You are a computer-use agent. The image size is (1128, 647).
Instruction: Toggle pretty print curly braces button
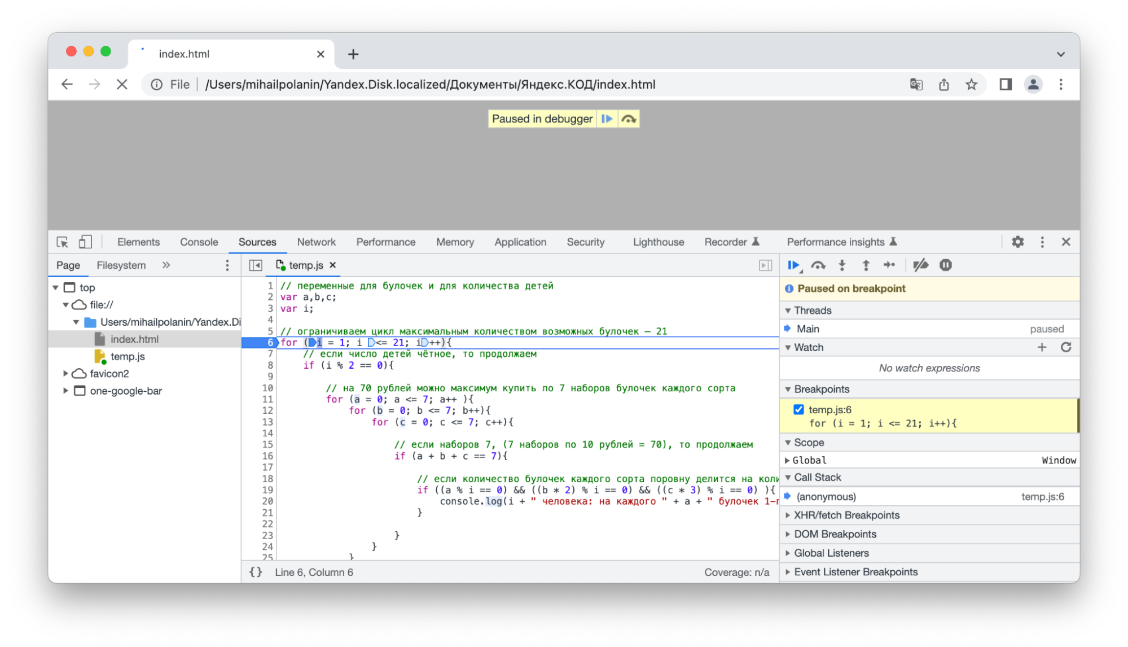[x=256, y=572]
